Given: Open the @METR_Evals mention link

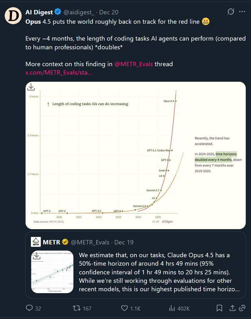Looking at the screenshot, I should click(134, 64).
